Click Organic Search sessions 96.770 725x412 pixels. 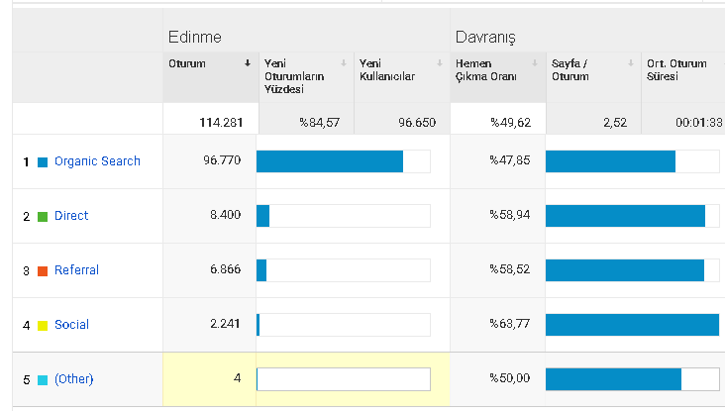pos(222,160)
